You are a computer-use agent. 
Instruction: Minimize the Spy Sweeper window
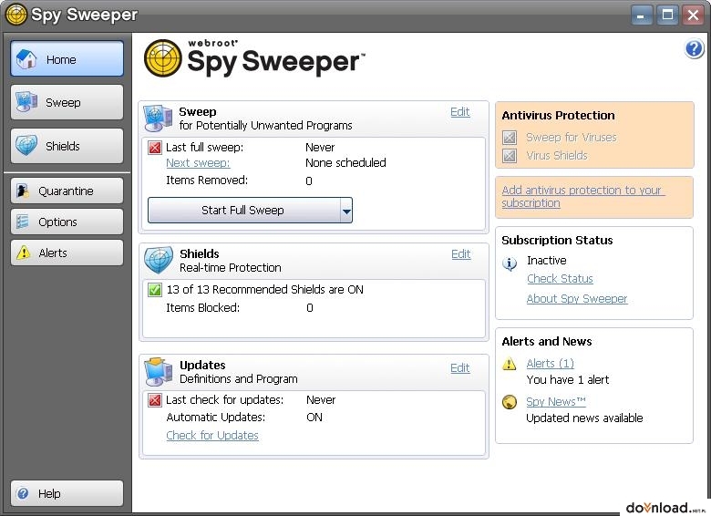[x=642, y=15]
